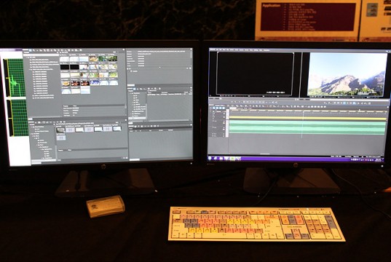
Task: Click the highlighted blue icon below mountain preview
Action: point(344,103)
